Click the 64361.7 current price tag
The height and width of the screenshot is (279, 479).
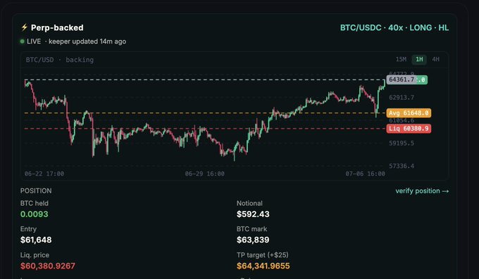402,79
